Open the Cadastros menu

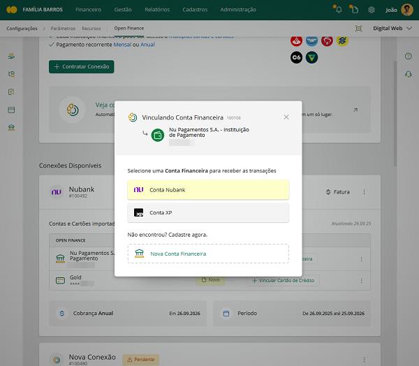click(195, 10)
